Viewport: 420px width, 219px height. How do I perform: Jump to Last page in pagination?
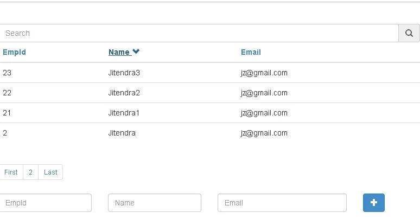coord(50,172)
